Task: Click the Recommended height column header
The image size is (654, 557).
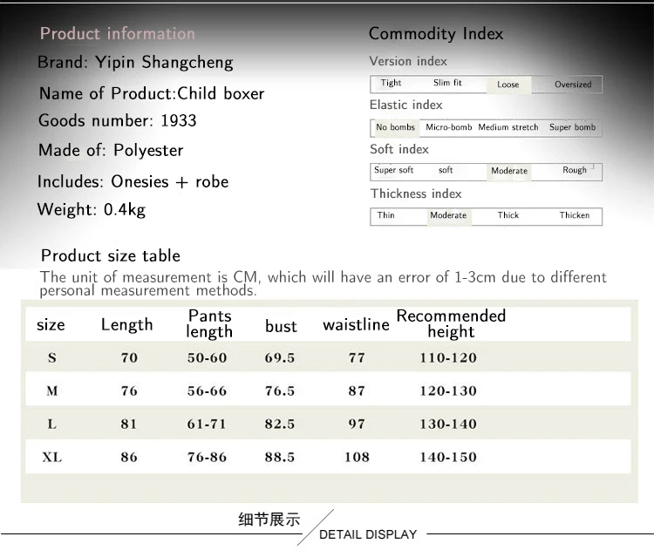Action: click(451, 324)
